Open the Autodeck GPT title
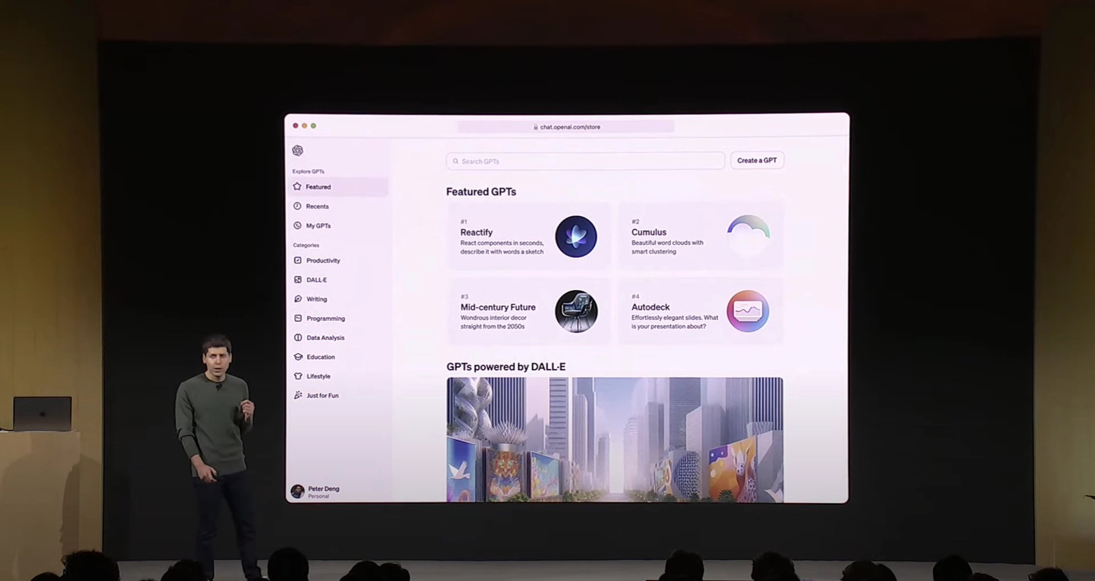Image resolution: width=1095 pixels, height=581 pixels. 650,307
